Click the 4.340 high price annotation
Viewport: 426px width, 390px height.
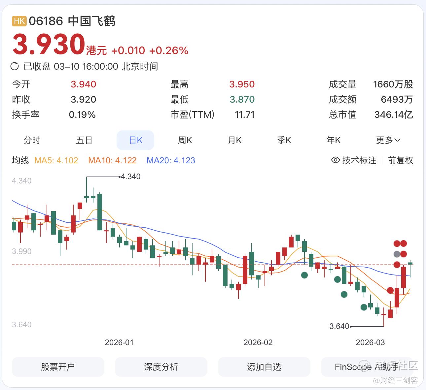pos(131,177)
